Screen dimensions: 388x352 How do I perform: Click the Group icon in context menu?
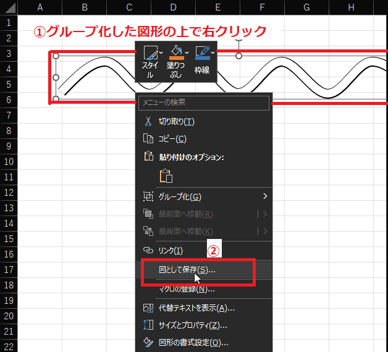point(148,196)
